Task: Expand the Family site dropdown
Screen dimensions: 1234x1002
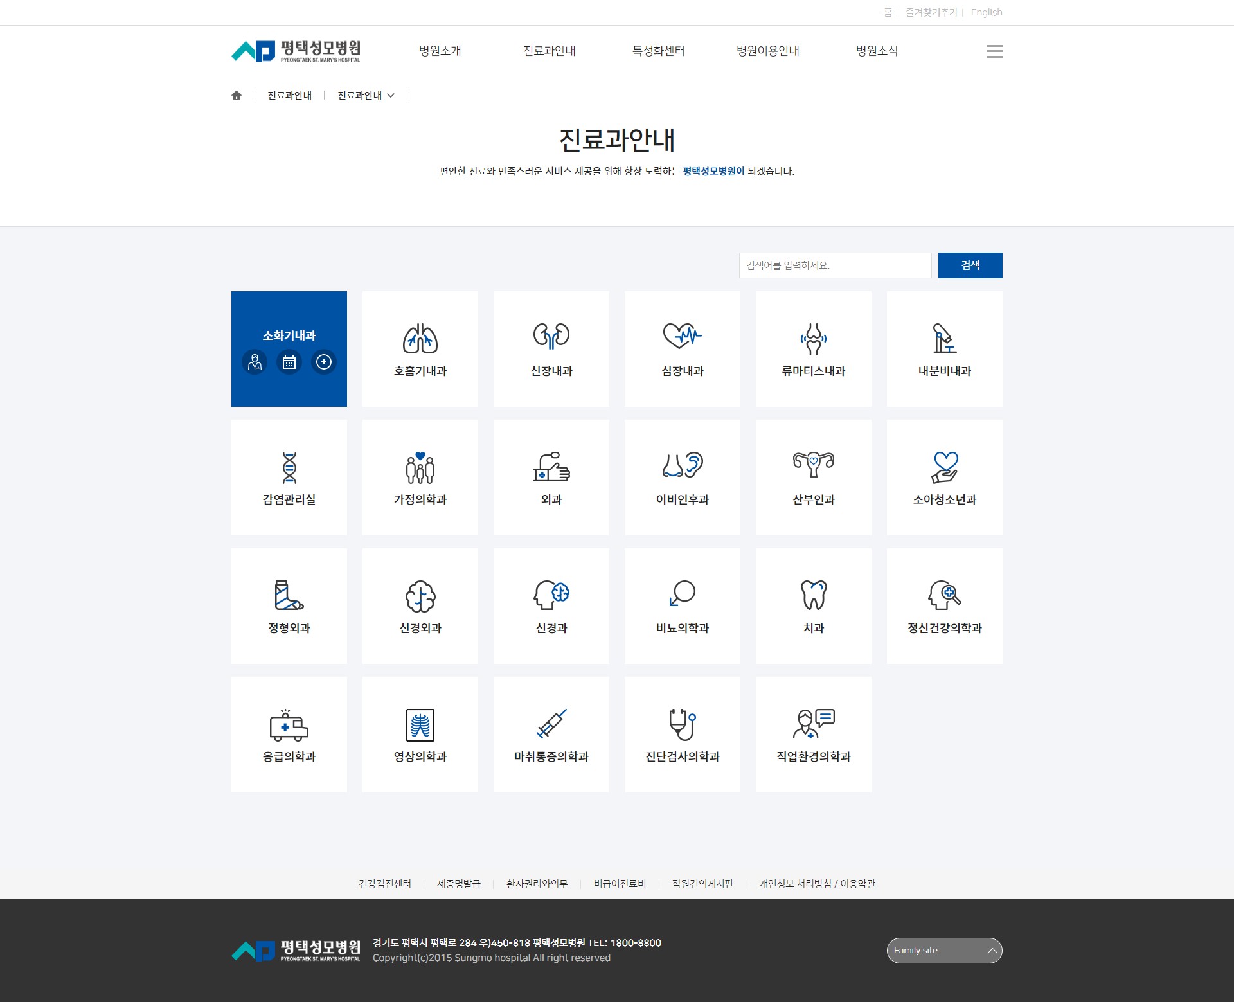Action: pos(944,951)
